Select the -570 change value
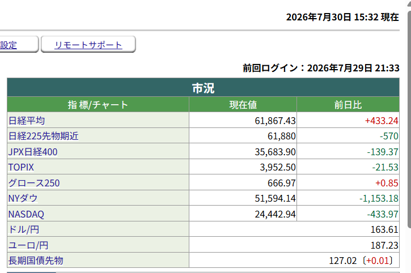This screenshot has width=411, height=273. pos(389,136)
